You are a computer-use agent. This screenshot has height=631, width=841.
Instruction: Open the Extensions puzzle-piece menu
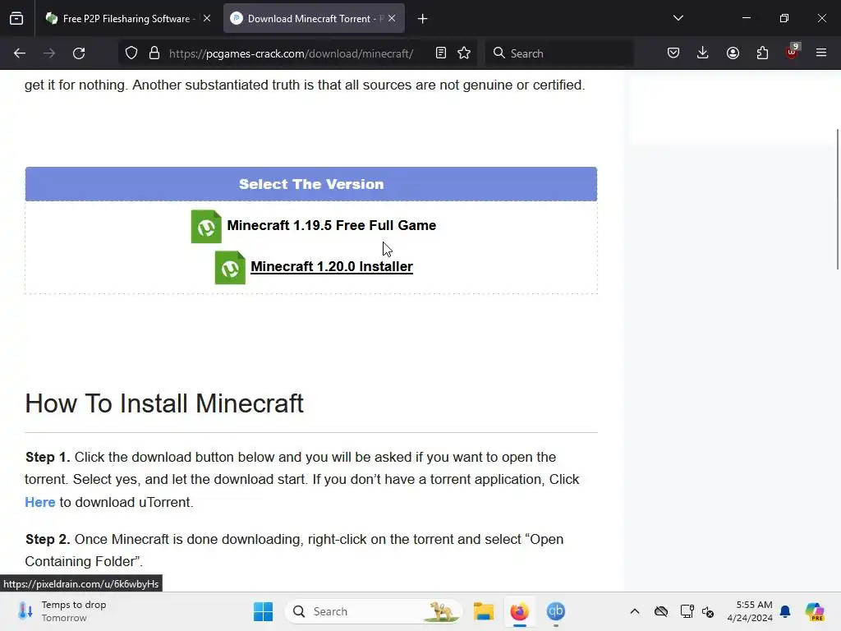pos(762,53)
